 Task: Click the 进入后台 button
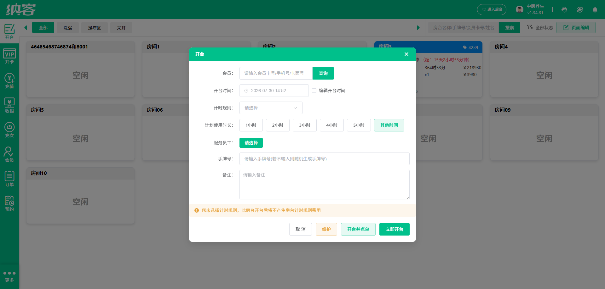pyautogui.click(x=492, y=9)
